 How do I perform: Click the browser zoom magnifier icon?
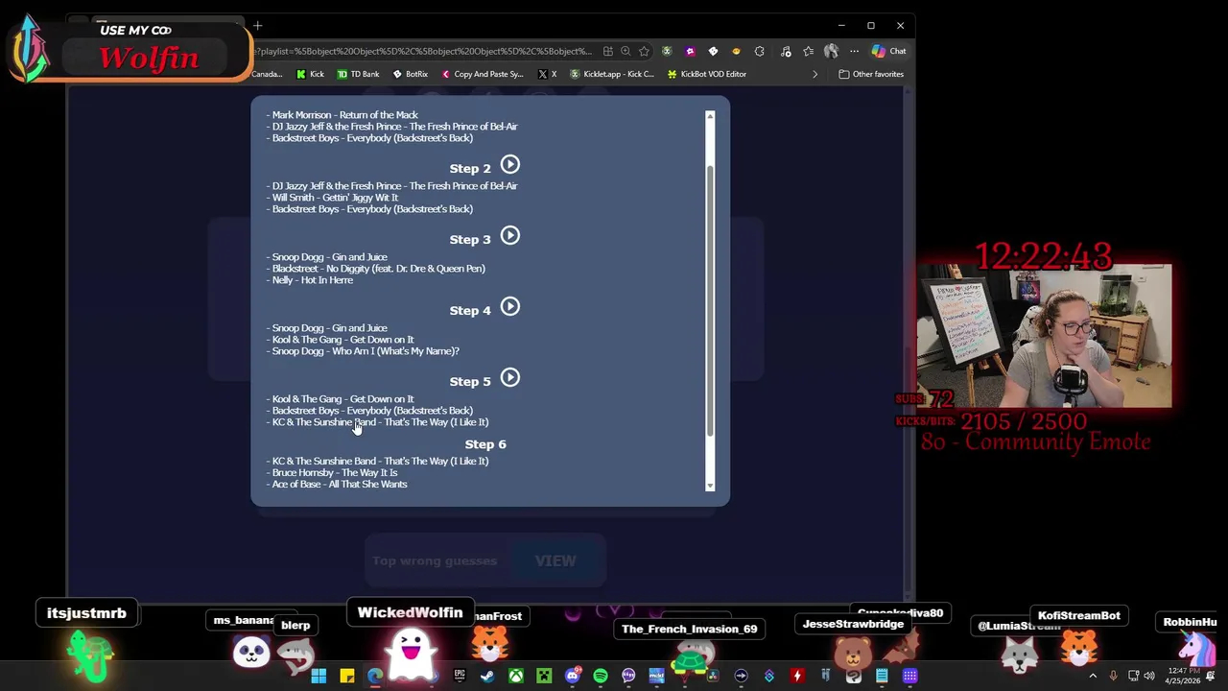(x=626, y=51)
